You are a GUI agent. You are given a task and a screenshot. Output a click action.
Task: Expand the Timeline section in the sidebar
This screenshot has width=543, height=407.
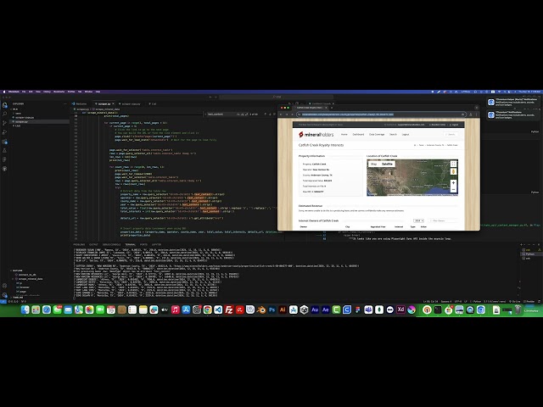(x=17, y=298)
